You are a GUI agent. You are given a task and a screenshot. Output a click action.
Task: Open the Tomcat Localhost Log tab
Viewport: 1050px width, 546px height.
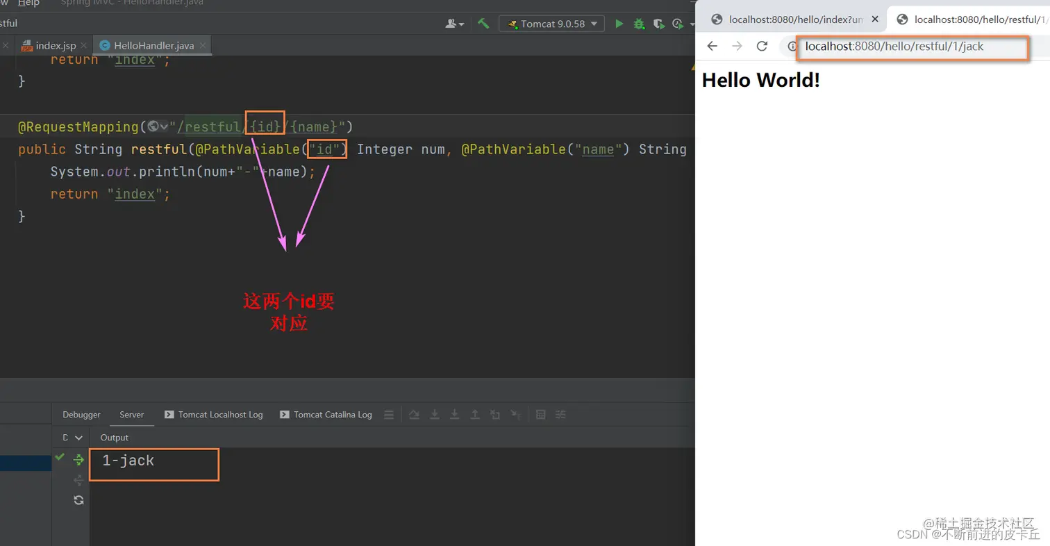point(213,415)
